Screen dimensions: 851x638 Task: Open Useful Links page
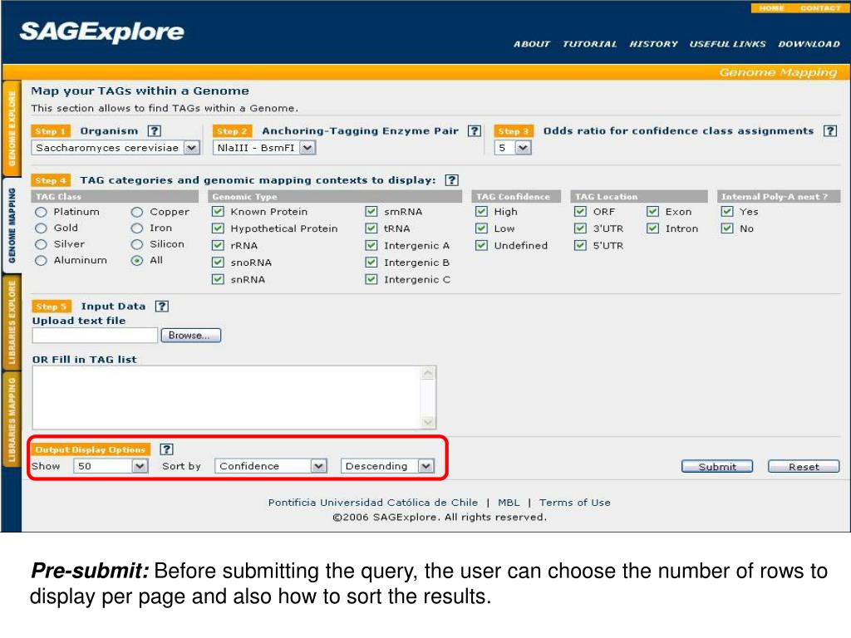[728, 44]
